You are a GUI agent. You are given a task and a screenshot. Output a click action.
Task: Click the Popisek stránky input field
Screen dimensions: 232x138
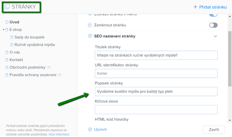pyautogui.click(x=156, y=92)
